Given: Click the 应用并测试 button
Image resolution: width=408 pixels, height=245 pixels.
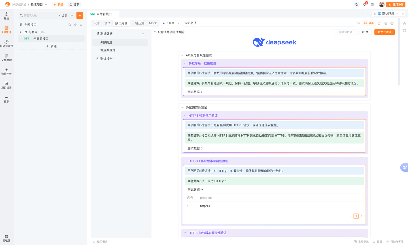Looking at the screenshot, I should point(384,32).
